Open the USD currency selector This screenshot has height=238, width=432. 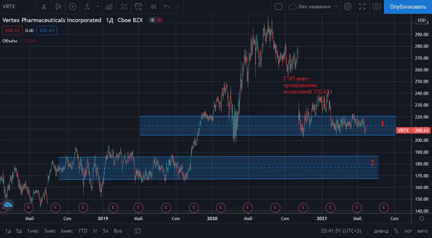tap(422, 20)
